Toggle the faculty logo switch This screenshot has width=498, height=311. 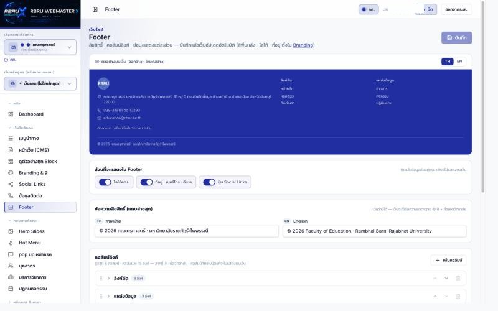click(x=105, y=182)
